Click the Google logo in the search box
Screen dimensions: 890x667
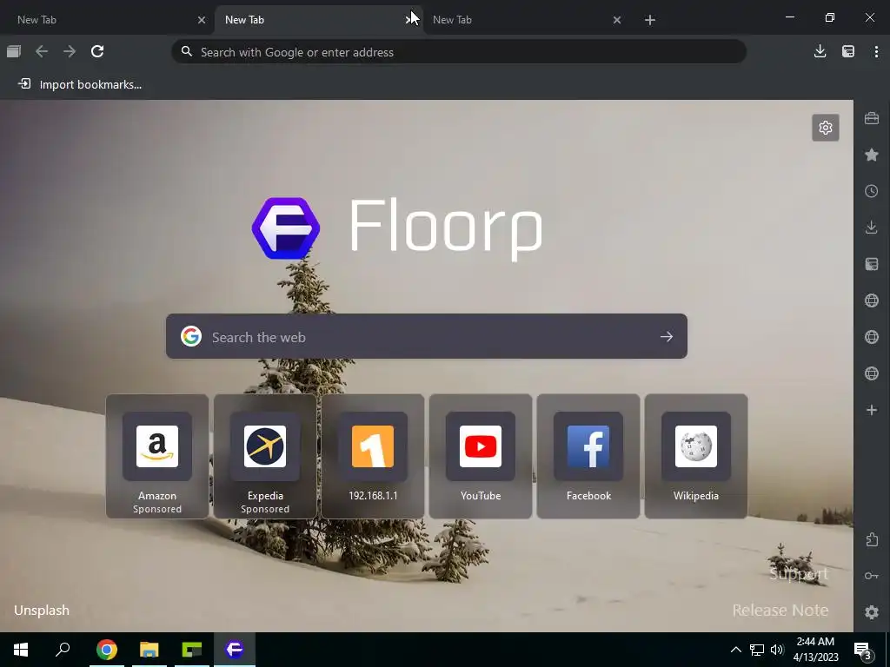(x=191, y=336)
